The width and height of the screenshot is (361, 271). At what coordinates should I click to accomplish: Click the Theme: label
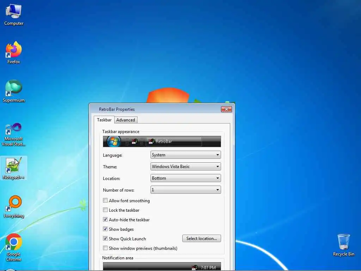point(110,167)
